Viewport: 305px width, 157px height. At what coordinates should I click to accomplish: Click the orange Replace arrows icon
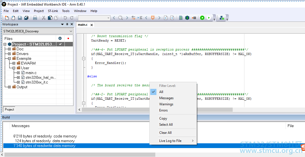[133, 18]
